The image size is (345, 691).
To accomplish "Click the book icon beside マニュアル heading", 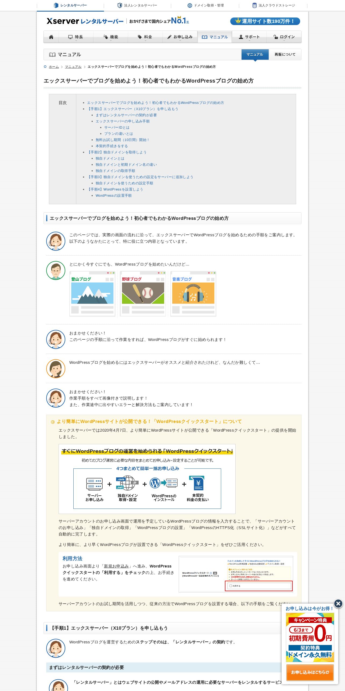I will click(52, 55).
